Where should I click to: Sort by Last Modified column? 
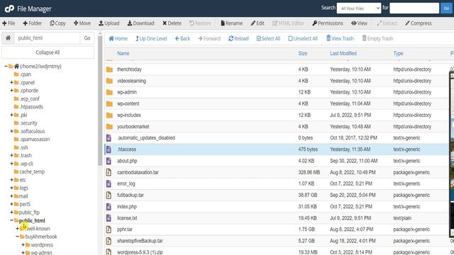click(x=343, y=53)
